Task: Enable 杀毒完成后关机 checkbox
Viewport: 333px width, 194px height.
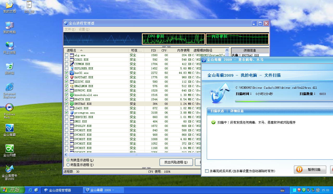Action: tap(207, 171)
